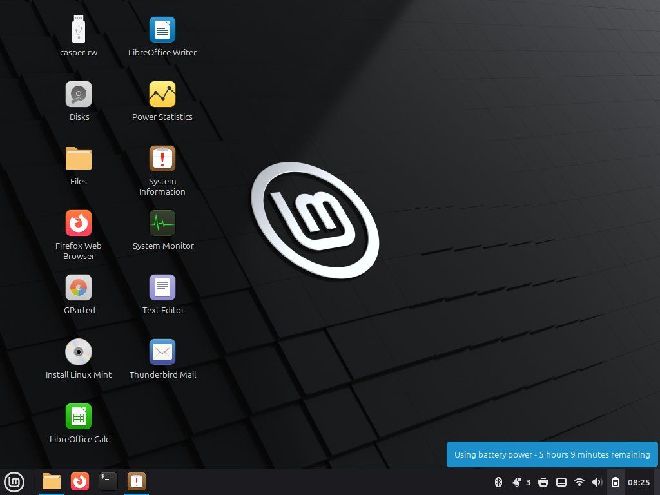660x495 pixels.
Task: Select the LibreOffice Calc desktop icon
Action: (x=78, y=416)
